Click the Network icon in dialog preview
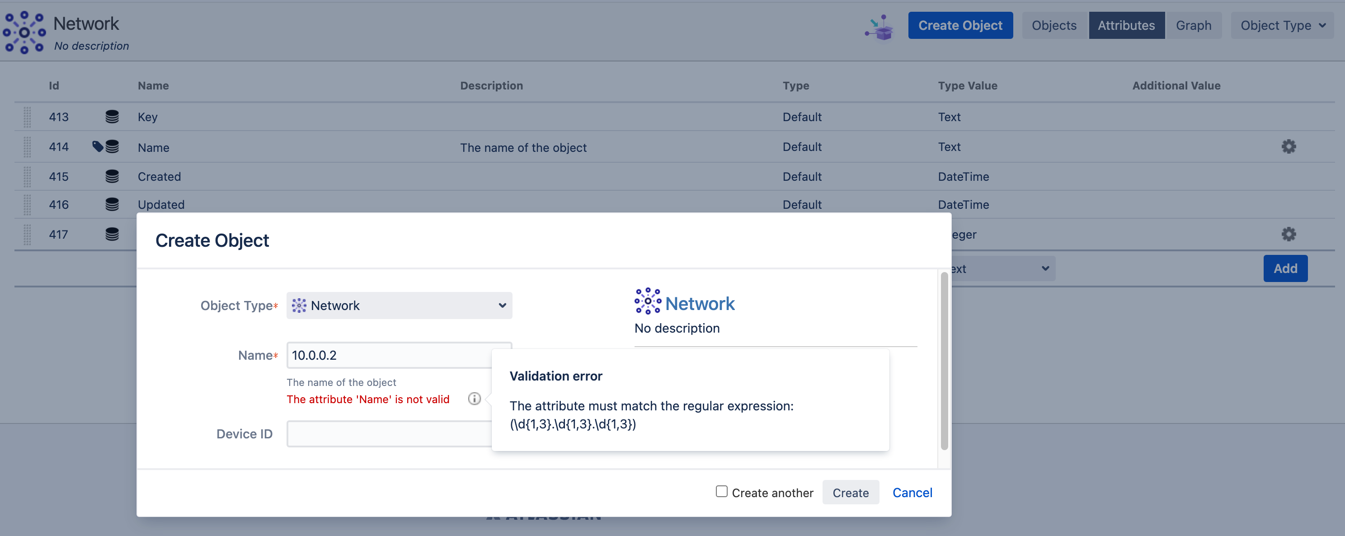 pyautogui.click(x=648, y=301)
